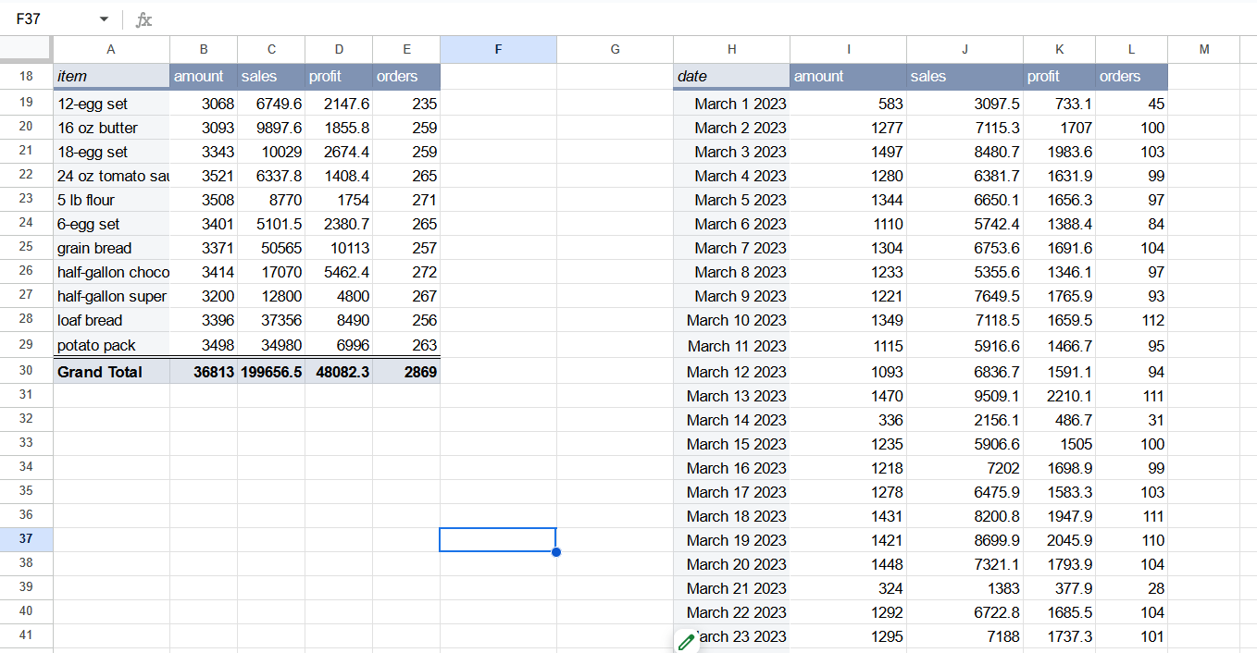Viewport: 1257px width, 653px height.
Task: Select column header M
Action: click(1204, 49)
